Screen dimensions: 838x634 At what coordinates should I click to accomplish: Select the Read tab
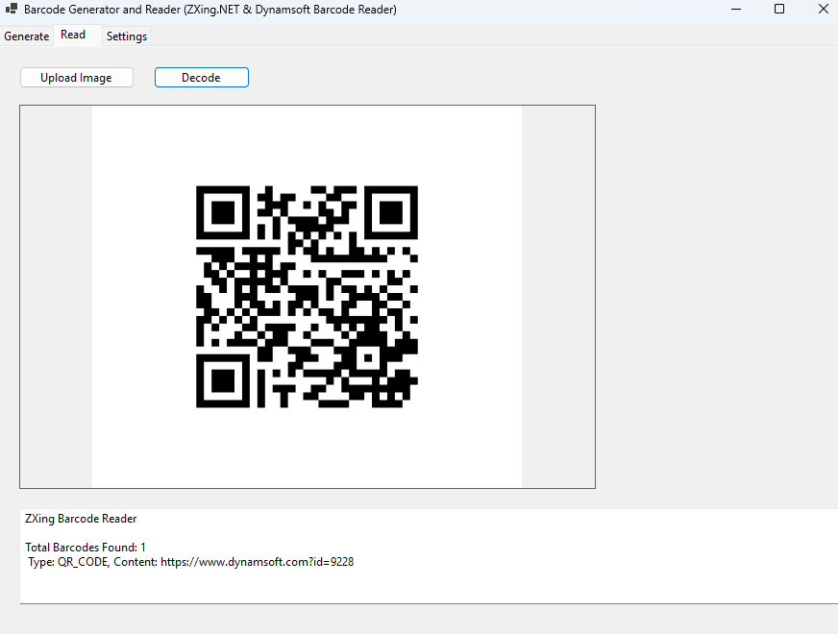[x=74, y=35]
